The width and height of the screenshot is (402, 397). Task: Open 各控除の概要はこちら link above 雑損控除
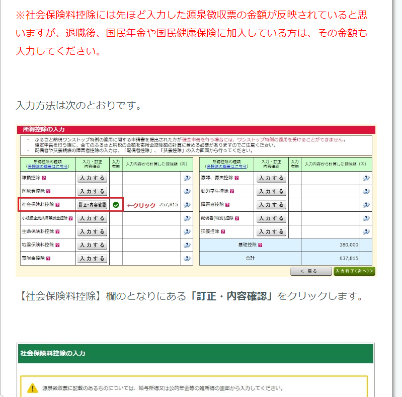(48, 167)
